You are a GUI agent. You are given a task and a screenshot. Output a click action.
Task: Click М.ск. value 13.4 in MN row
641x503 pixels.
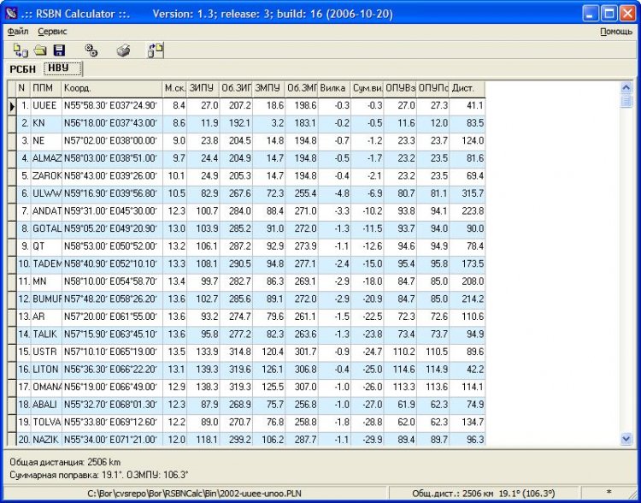[174, 282]
